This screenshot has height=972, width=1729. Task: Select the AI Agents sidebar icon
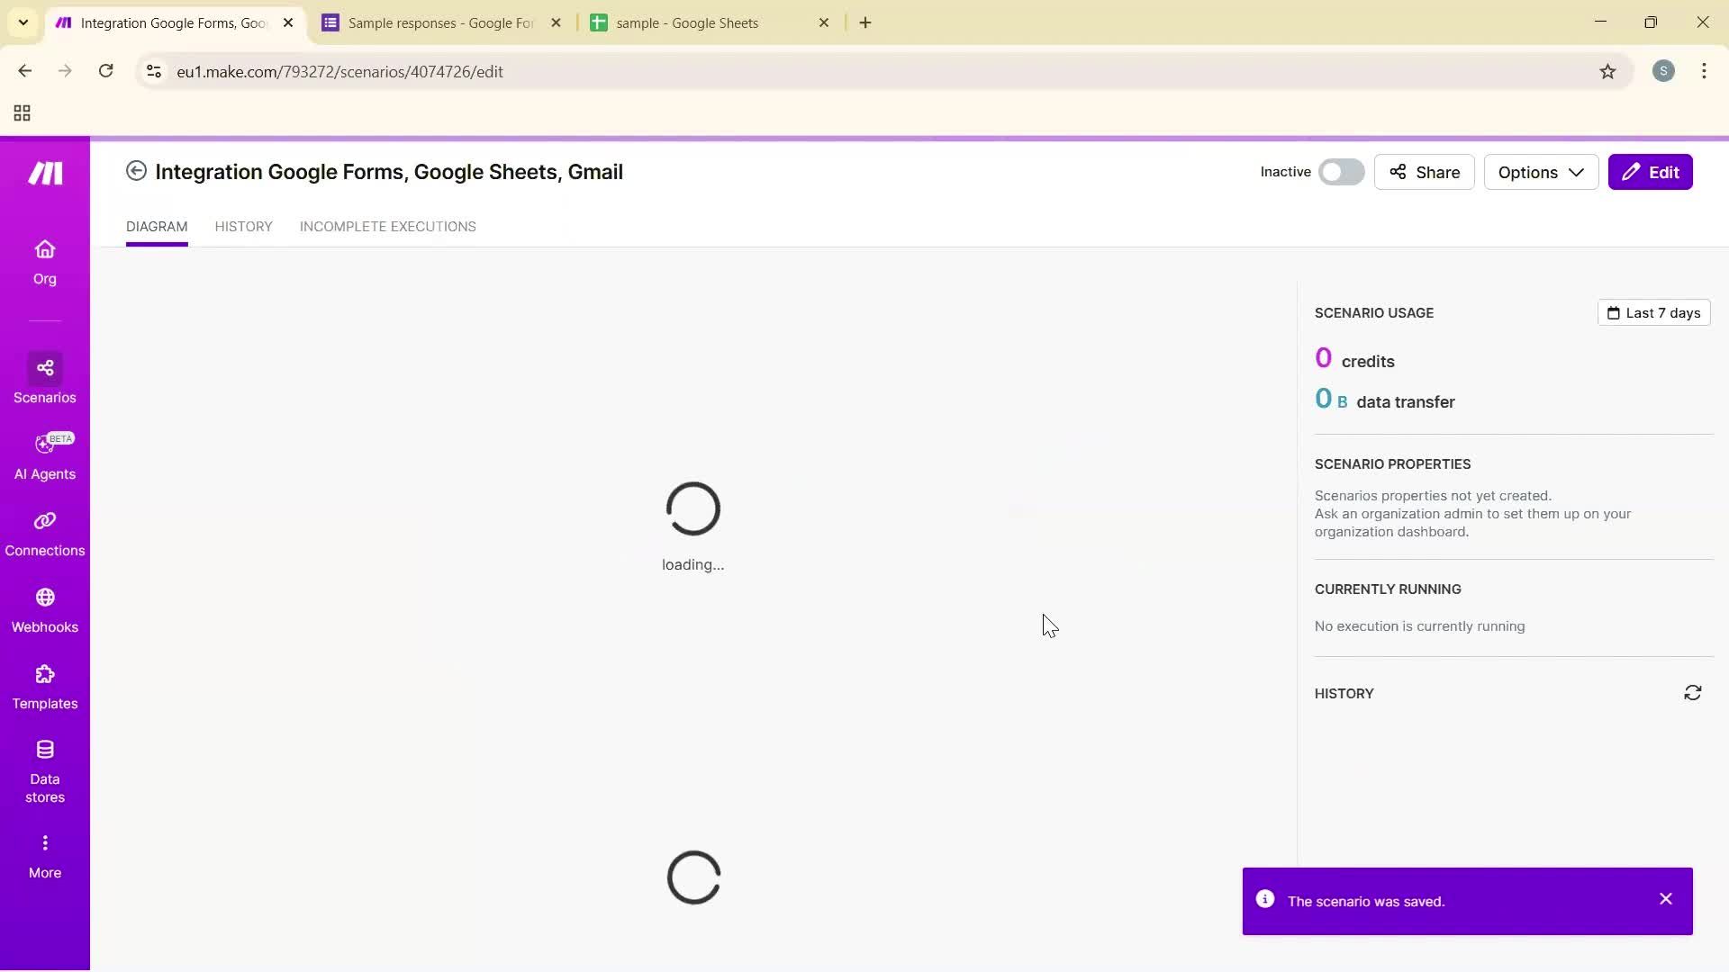[45, 456]
